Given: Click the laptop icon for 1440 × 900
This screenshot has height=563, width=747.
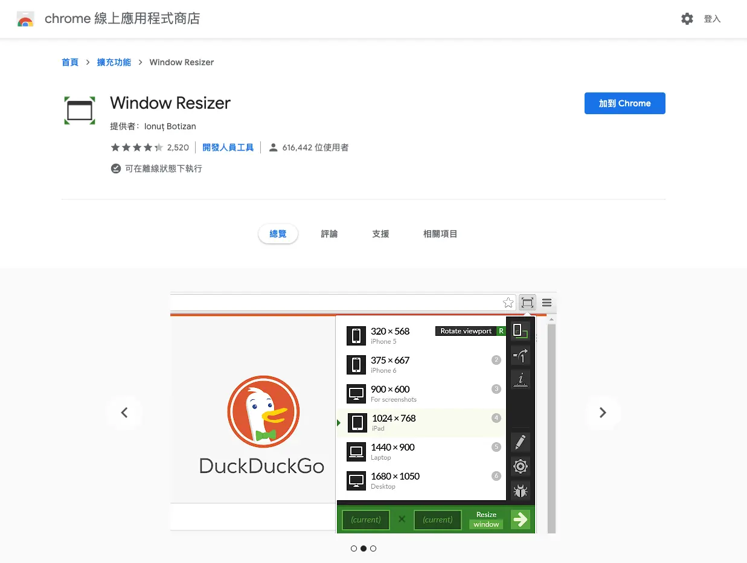Looking at the screenshot, I should point(356,452).
